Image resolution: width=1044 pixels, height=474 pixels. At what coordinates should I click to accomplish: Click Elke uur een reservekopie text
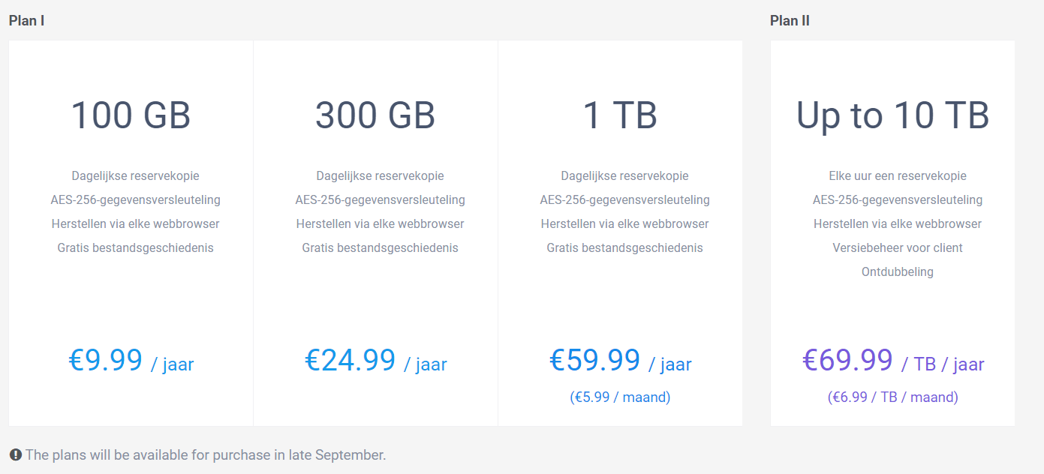(897, 175)
